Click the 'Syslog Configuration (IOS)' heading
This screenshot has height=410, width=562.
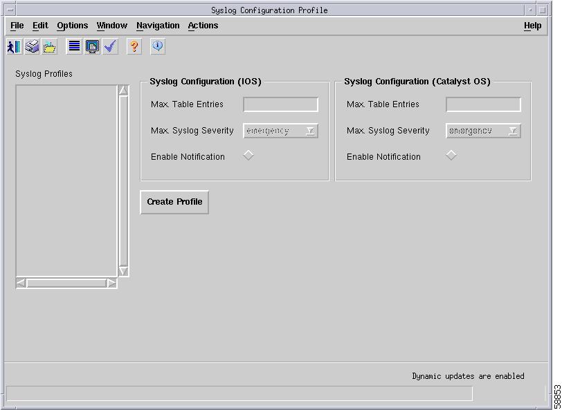pos(206,82)
